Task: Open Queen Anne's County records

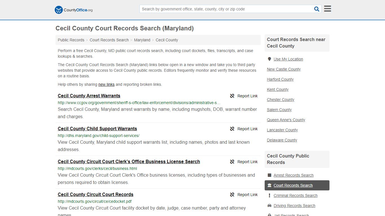Action: pyautogui.click(x=286, y=120)
